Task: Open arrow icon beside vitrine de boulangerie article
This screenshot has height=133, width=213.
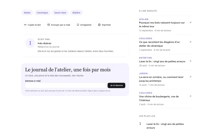Action: click(x=190, y=96)
